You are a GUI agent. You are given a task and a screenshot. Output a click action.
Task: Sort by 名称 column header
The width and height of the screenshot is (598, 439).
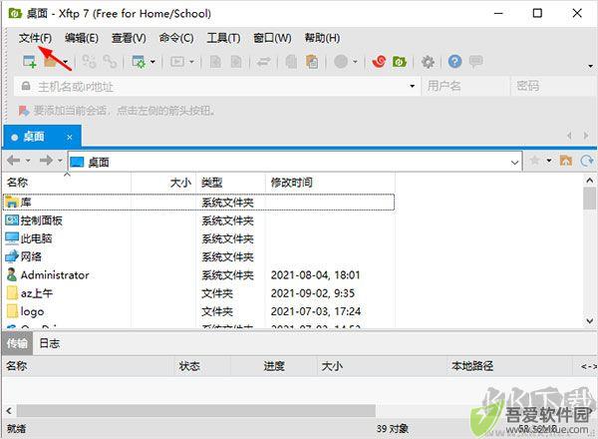point(67,183)
